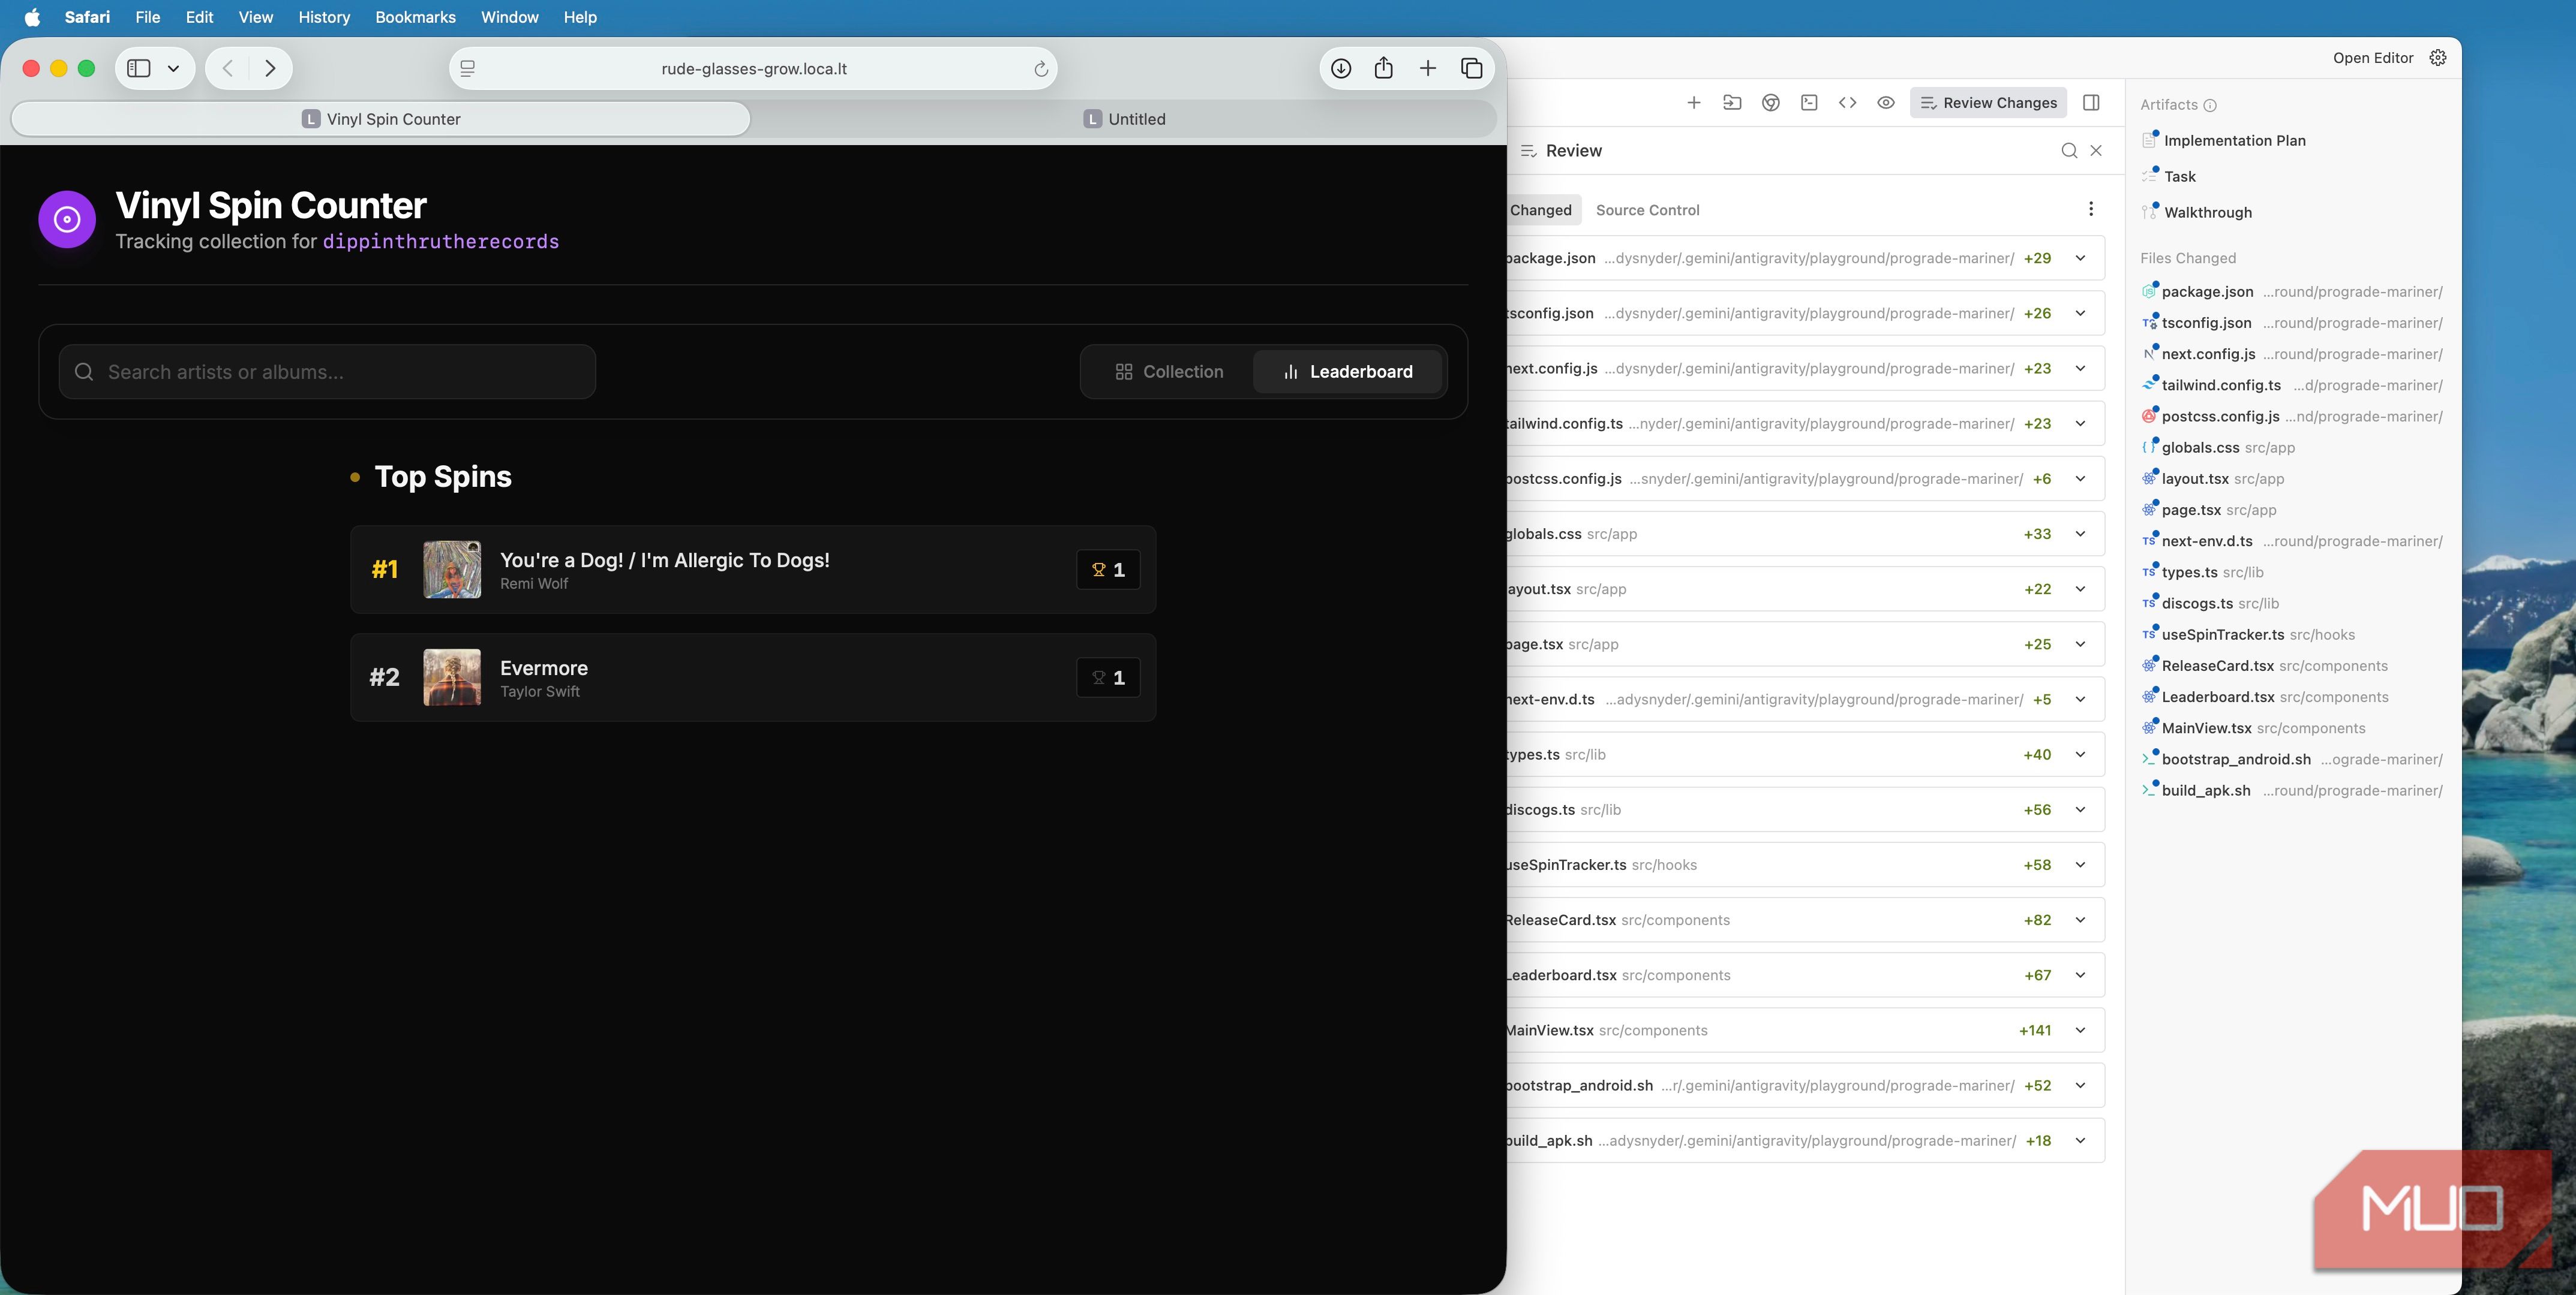Click the plus icon in the editor toolbar
This screenshot has width=2576, height=1295.
tap(1693, 103)
